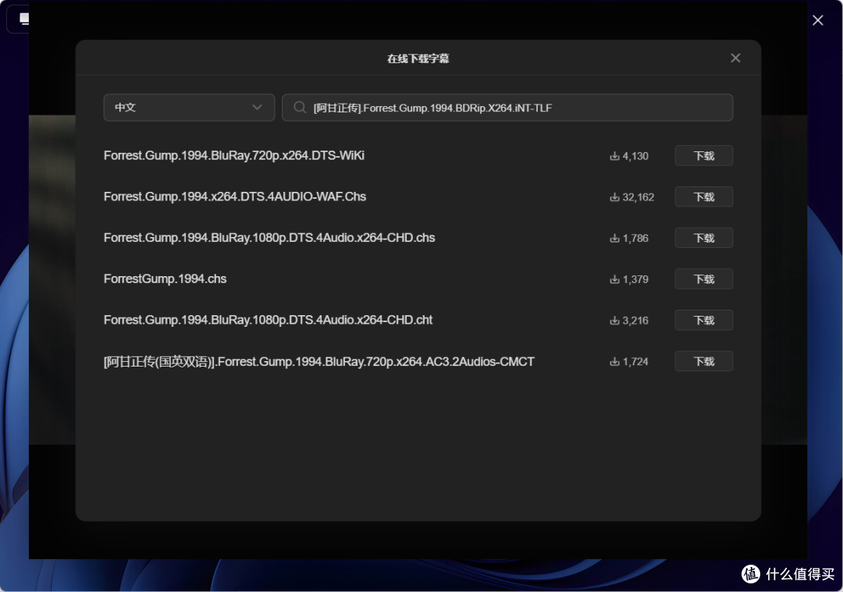
Task: Close the 在线下载字幕 dialog
Action: [x=735, y=58]
